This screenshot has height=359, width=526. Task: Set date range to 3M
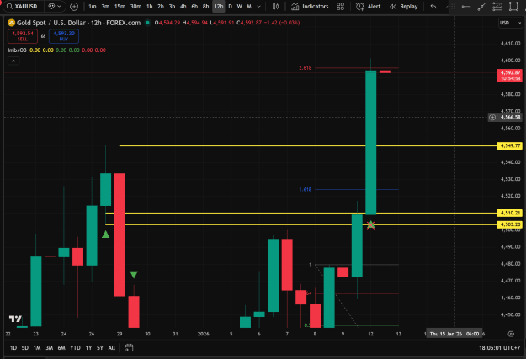[49, 348]
